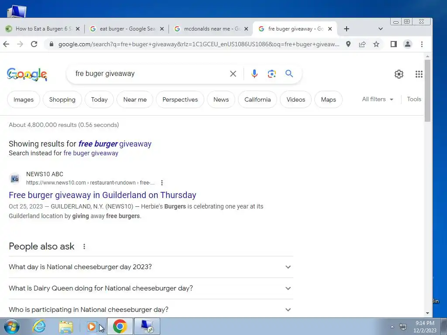The width and height of the screenshot is (447, 335).
Task: Open the three-dot menu beside NEWS10 result
Action: [x=162, y=183]
